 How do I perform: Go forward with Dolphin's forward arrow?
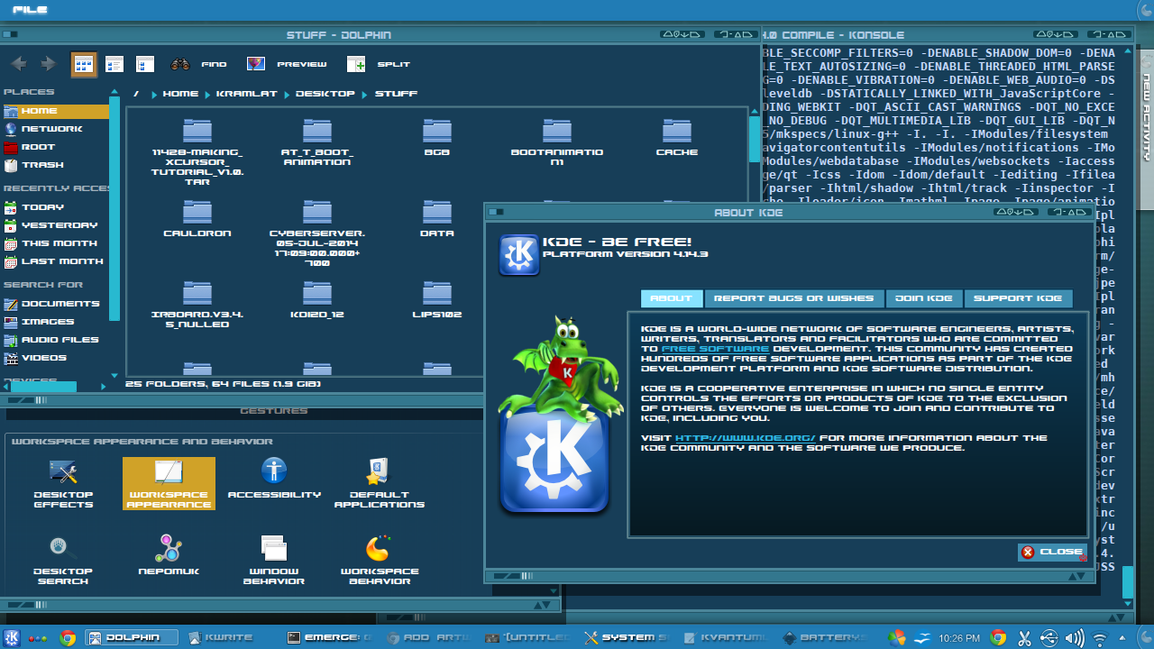(49, 64)
